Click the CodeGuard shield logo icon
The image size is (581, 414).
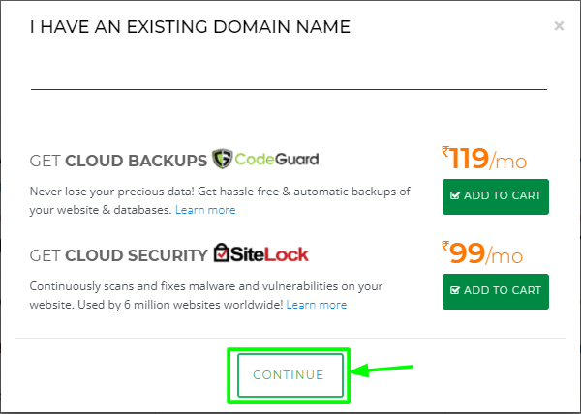click(222, 159)
